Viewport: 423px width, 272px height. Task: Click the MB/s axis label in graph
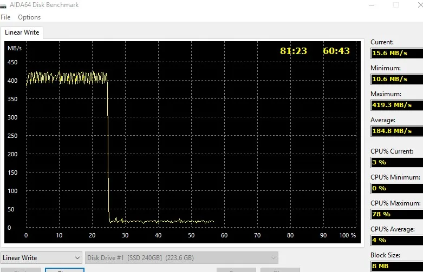point(15,49)
